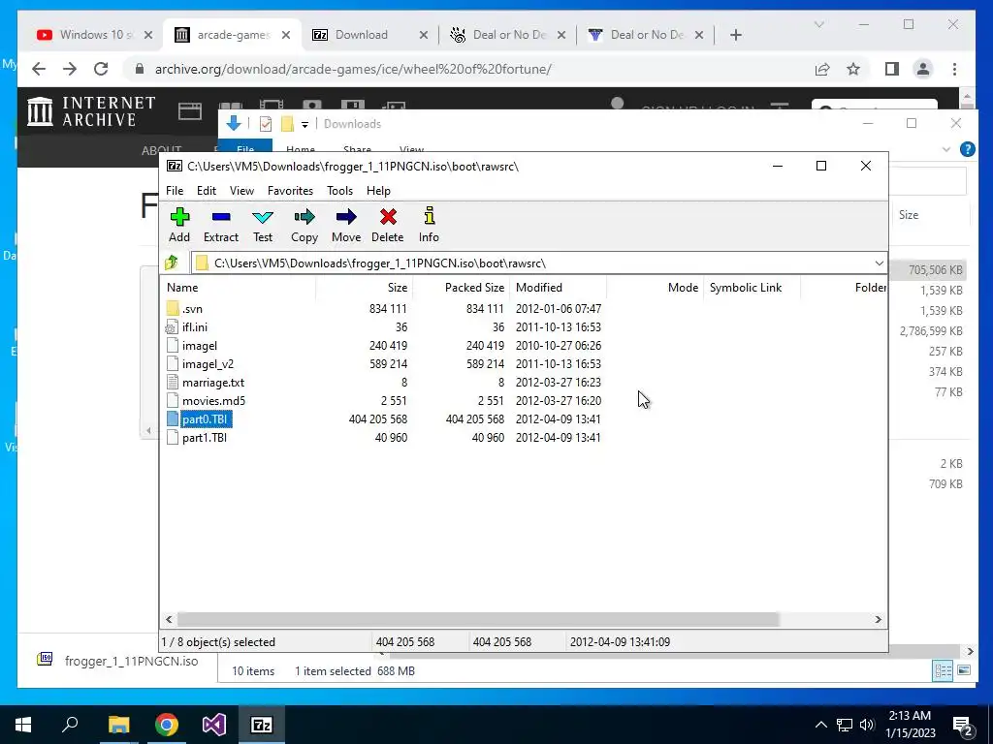Open the Windows Start menu
Screen dimensions: 993x744
coord(23,725)
